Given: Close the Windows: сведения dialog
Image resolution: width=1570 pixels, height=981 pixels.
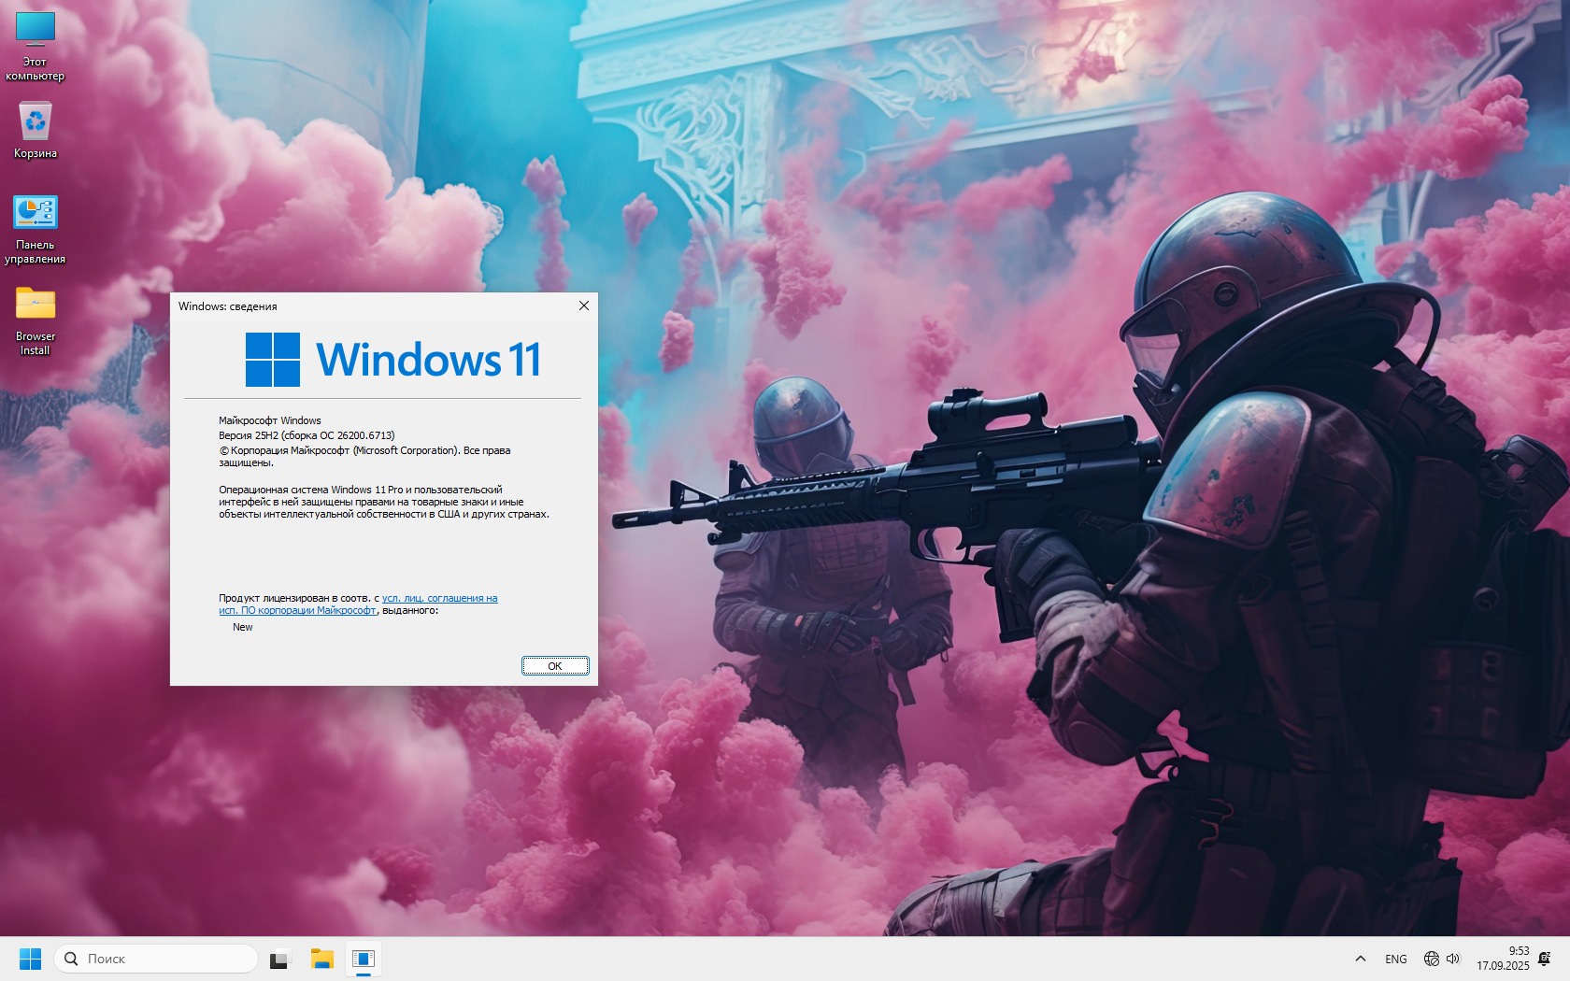Looking at the screenshot, I should (x=584, y=306).
